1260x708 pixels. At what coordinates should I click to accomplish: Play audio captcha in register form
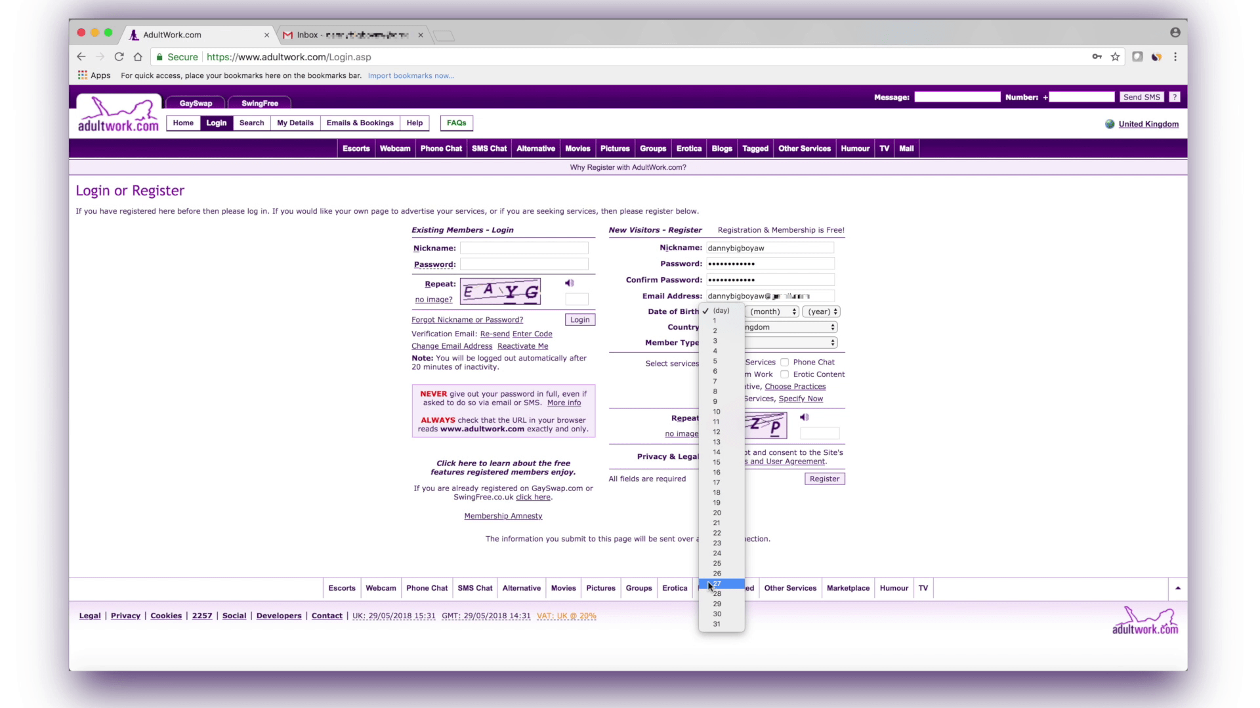click(x=805, y=417)
